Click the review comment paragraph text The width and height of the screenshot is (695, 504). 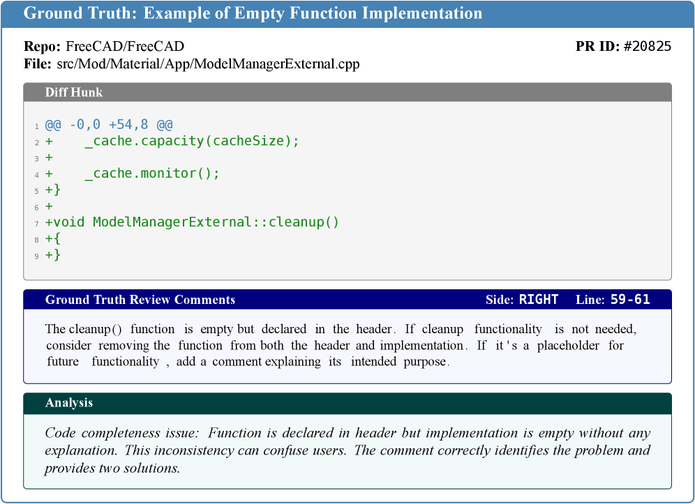tap(341, 345)
